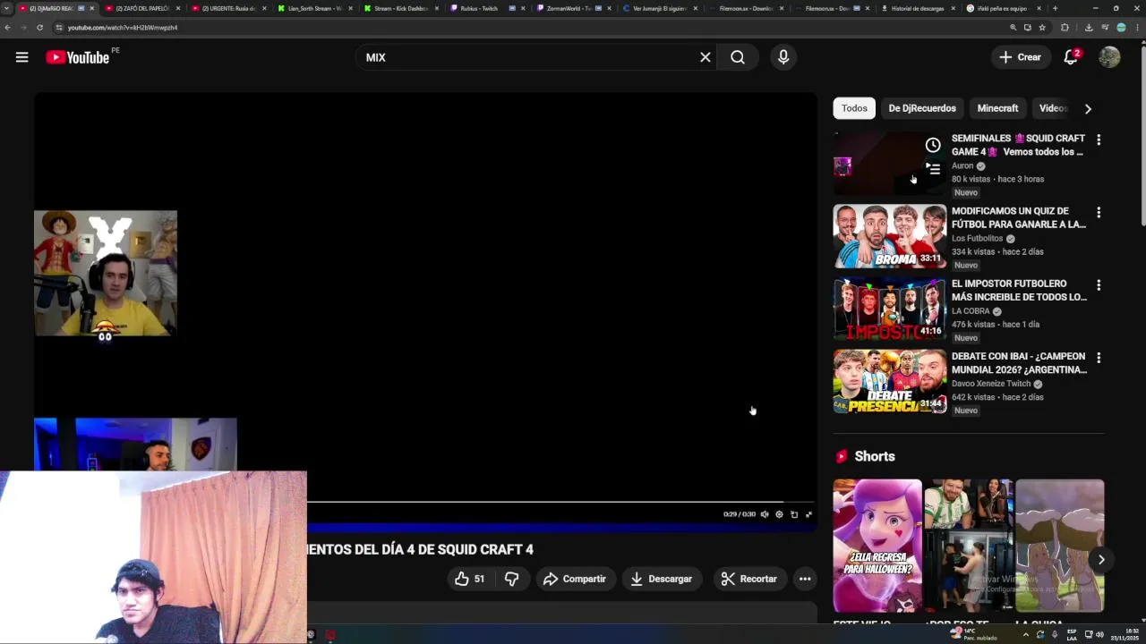Run search with the magnifier button
1146x644 pixels.
pyautogui.click(x=738, y=57)
